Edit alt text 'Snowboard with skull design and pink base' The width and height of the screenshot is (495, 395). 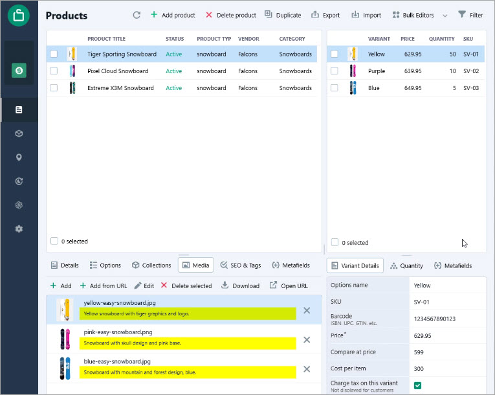click(x=188, y=343)
